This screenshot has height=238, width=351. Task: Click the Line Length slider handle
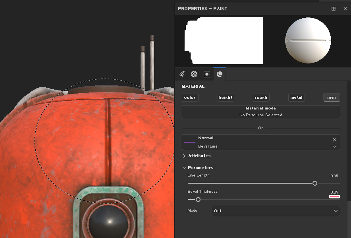tap(315, 183)
